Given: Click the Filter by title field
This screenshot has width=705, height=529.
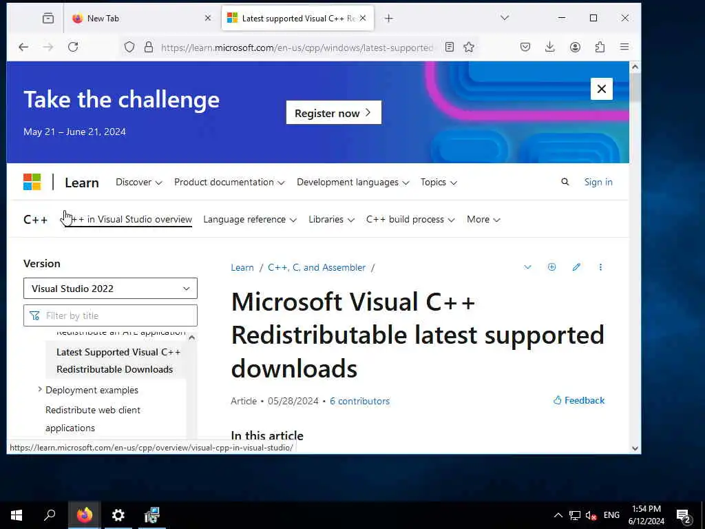Looking at the screenshot, I should pyautogui.click(x=110, y=315).
